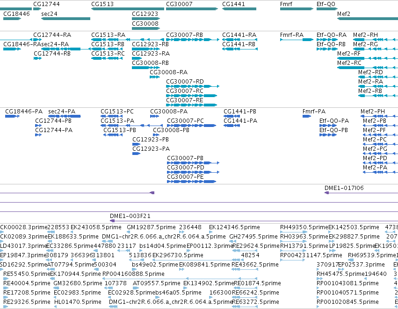Click the CG12923 gene label

145,14
